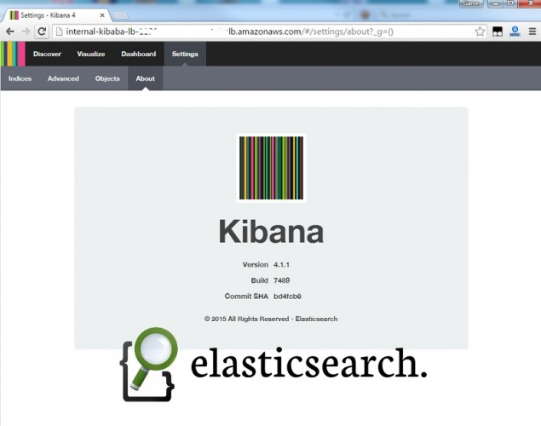This screenshot has width=541, height=426.
Task: Click the Commit SHA label
Action: click(246, 296)
